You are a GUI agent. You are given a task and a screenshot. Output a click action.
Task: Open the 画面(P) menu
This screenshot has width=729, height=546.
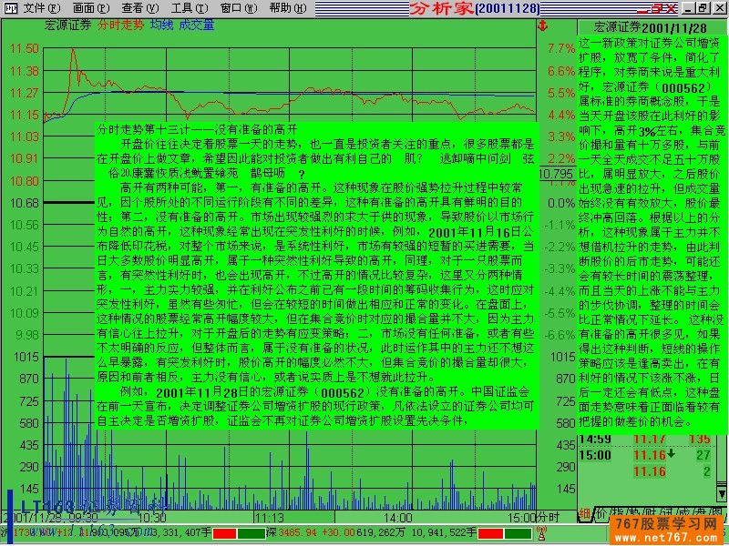[x=90, y=8]
